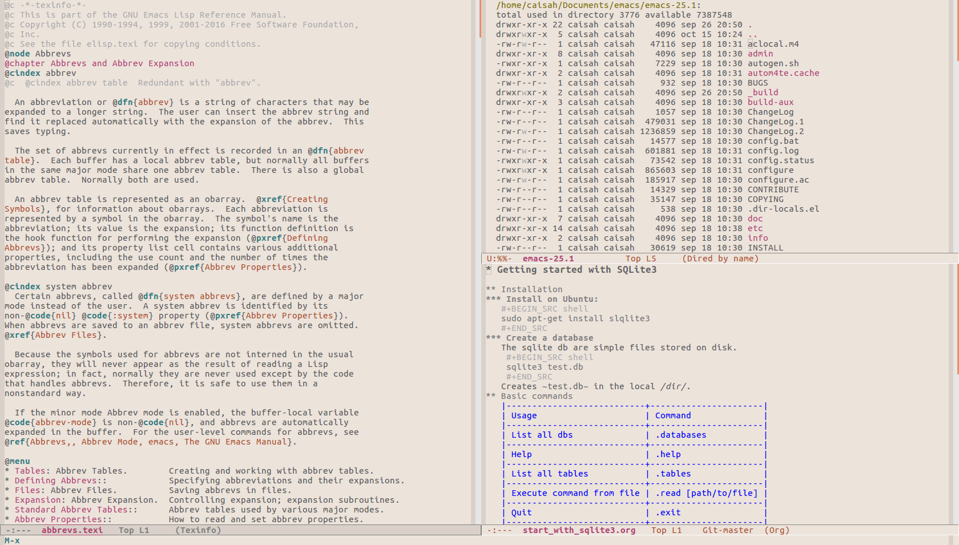
Task: Click the dired window's left scrollbar thumb
Action: point(481,18)
